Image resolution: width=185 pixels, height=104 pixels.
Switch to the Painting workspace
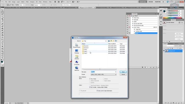[158, 2]
